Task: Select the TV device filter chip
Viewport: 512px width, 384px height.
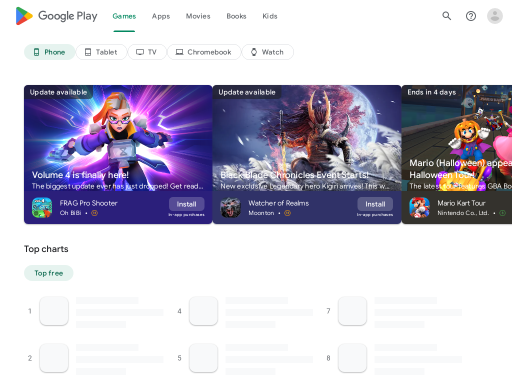Action: (x=147, y=52)
